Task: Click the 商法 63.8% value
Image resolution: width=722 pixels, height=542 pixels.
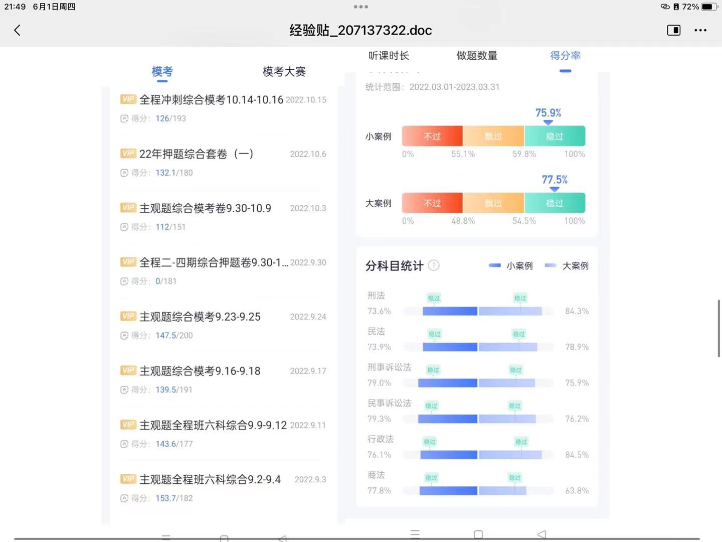Action: (x=577, y=490)
